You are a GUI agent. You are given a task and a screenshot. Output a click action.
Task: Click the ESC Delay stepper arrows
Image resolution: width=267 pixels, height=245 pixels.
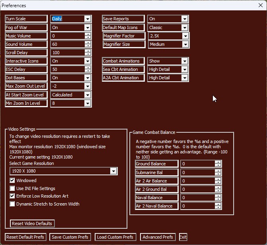[88, 69]
